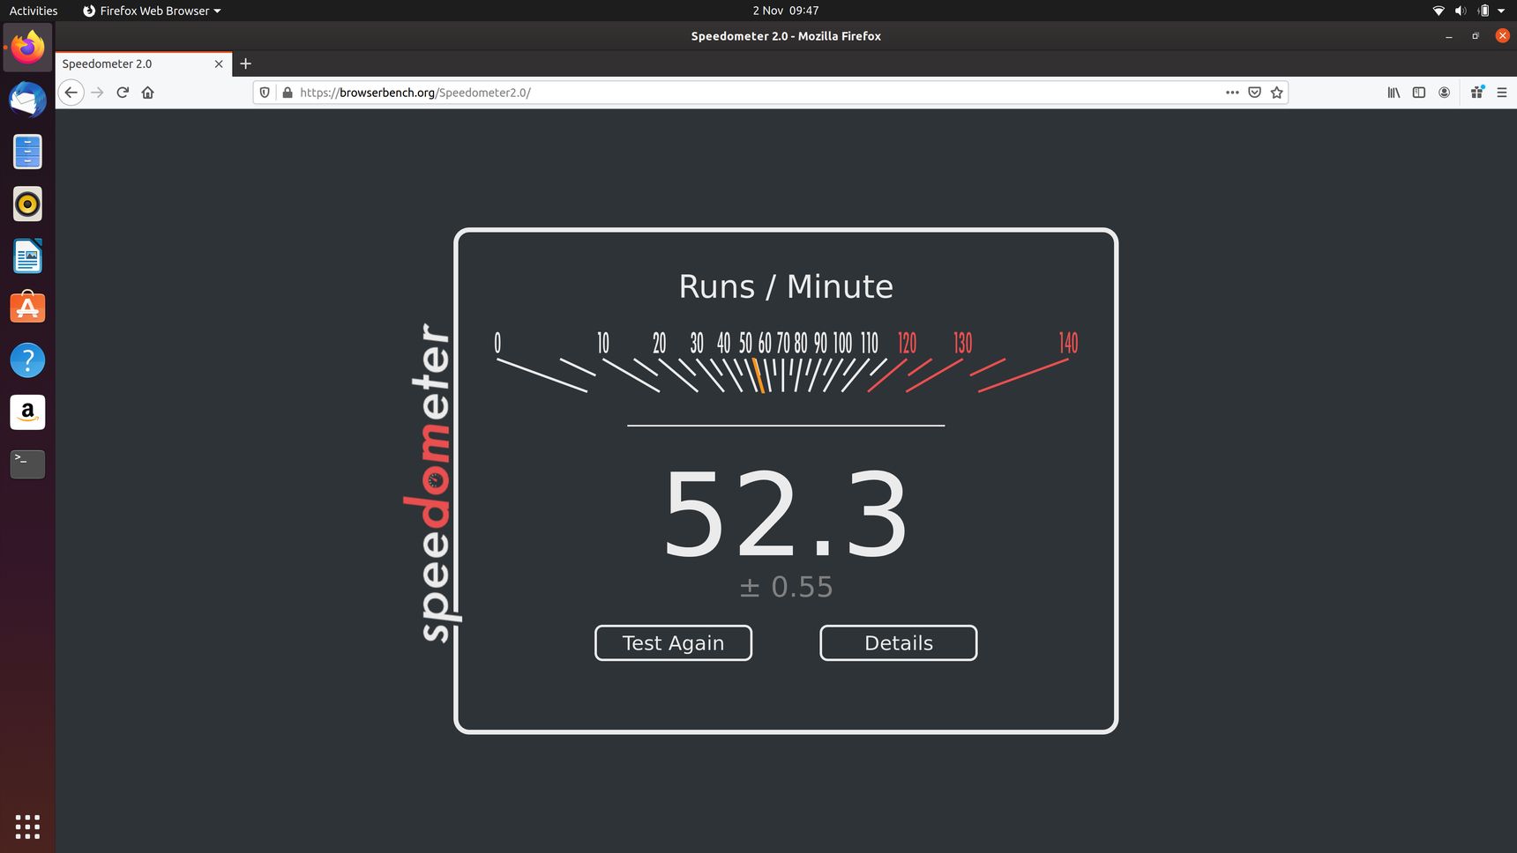The width and height of the screenshot is (1517, 853).
Task: Open Firefox Web Browser app menu
Action: (152, 11)
